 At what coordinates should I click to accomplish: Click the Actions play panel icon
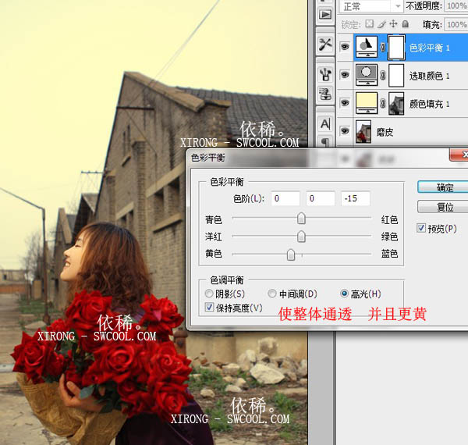point(325,14)
